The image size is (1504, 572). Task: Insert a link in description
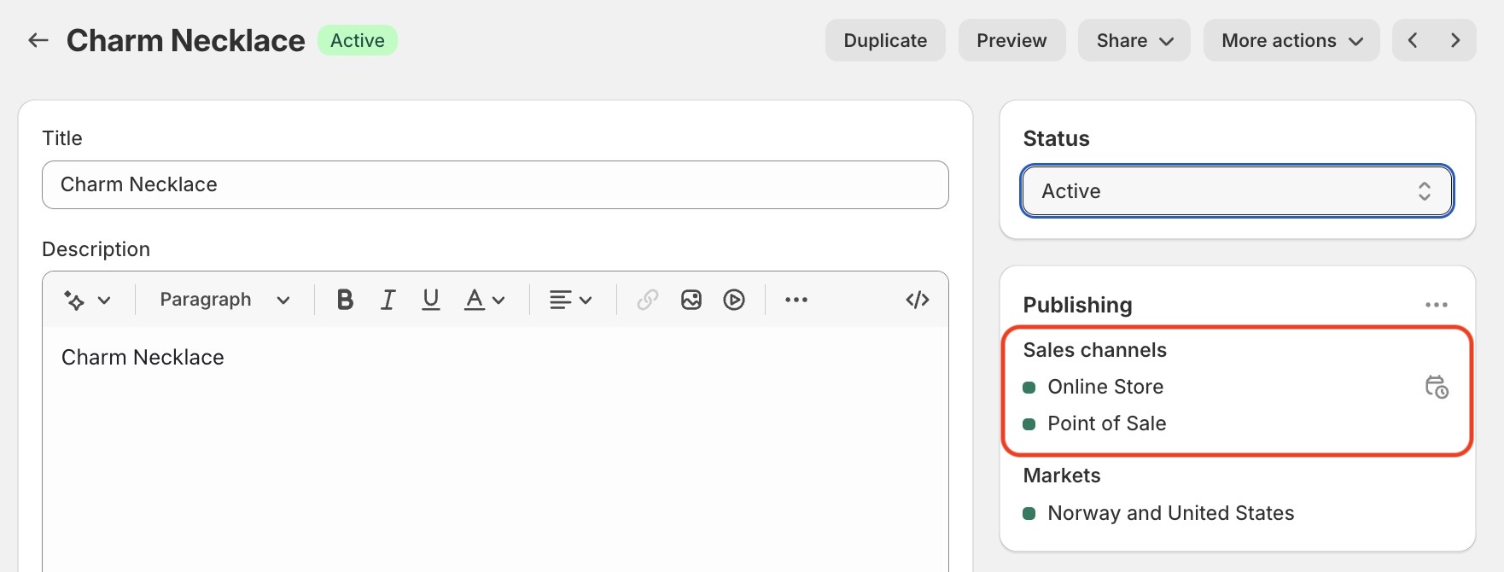(648, 300)
